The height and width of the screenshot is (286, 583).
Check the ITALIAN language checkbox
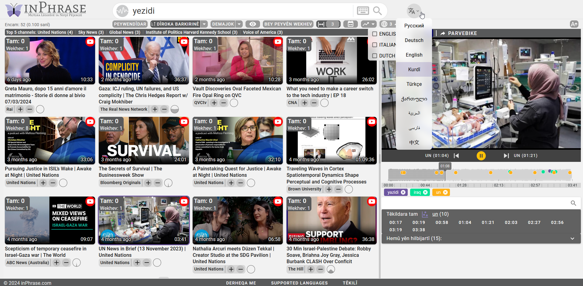coord(375,45)
